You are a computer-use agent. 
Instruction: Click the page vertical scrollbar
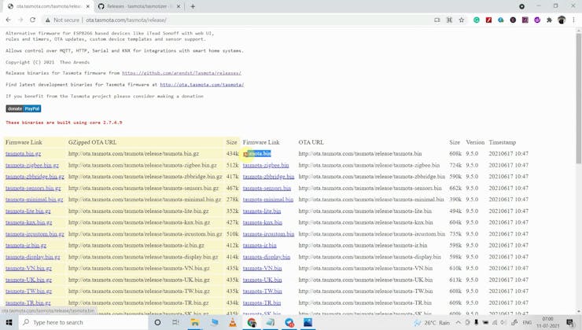[579, 157]
